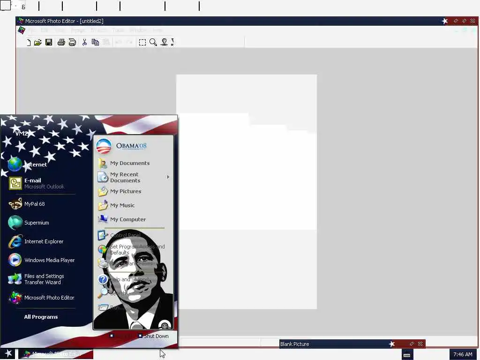Click Microsoft Photo Editor taskbar button
Viewport: 480px width, 360px height.
click(56, 354)
